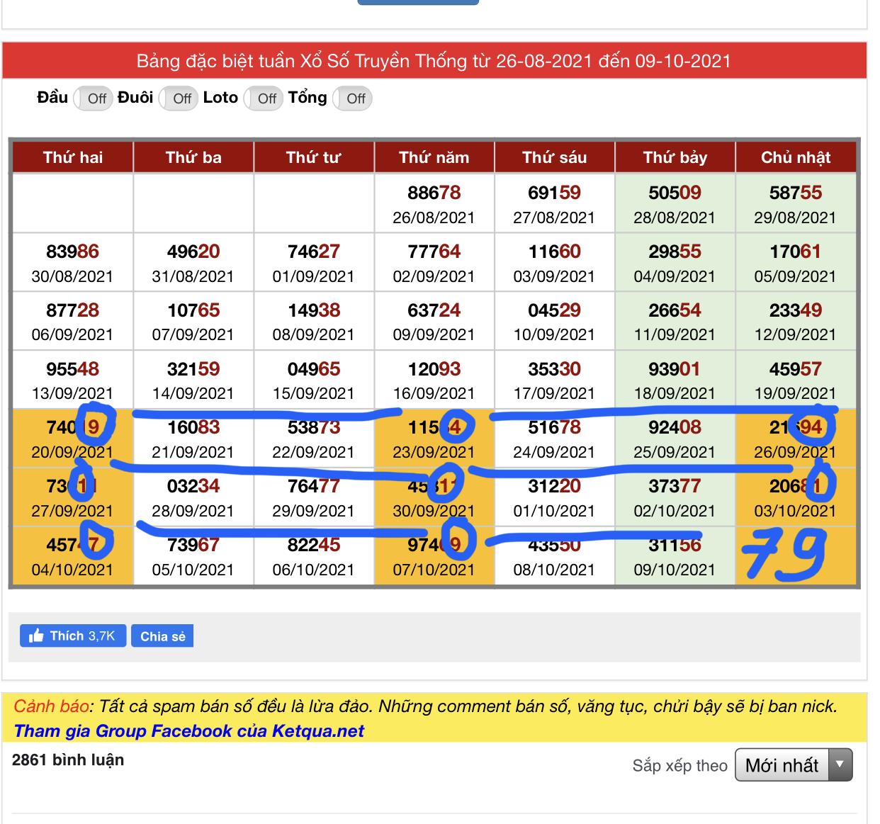The height and width of the screenshot is (824, 880).
Task: Click result 50509 on 28/08/2021
Action: (675, 203)
